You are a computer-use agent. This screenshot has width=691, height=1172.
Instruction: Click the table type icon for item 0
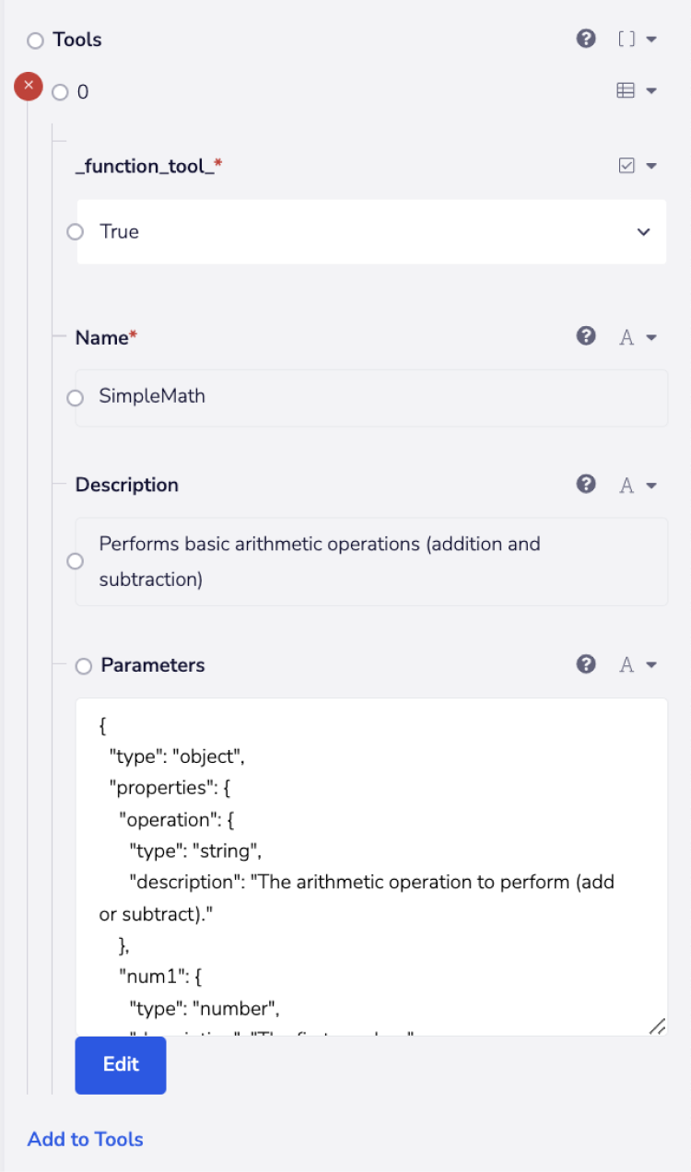(x=626, y=90)
